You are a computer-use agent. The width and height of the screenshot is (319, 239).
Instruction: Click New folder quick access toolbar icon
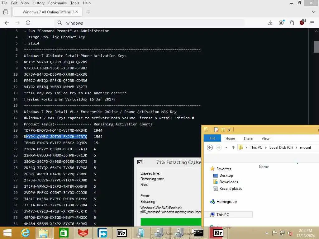(223, 130)
